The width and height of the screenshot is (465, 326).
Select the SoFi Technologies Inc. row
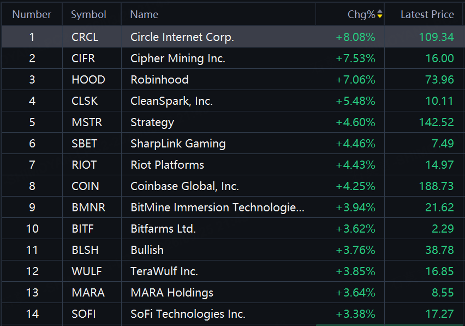(188, 314)
